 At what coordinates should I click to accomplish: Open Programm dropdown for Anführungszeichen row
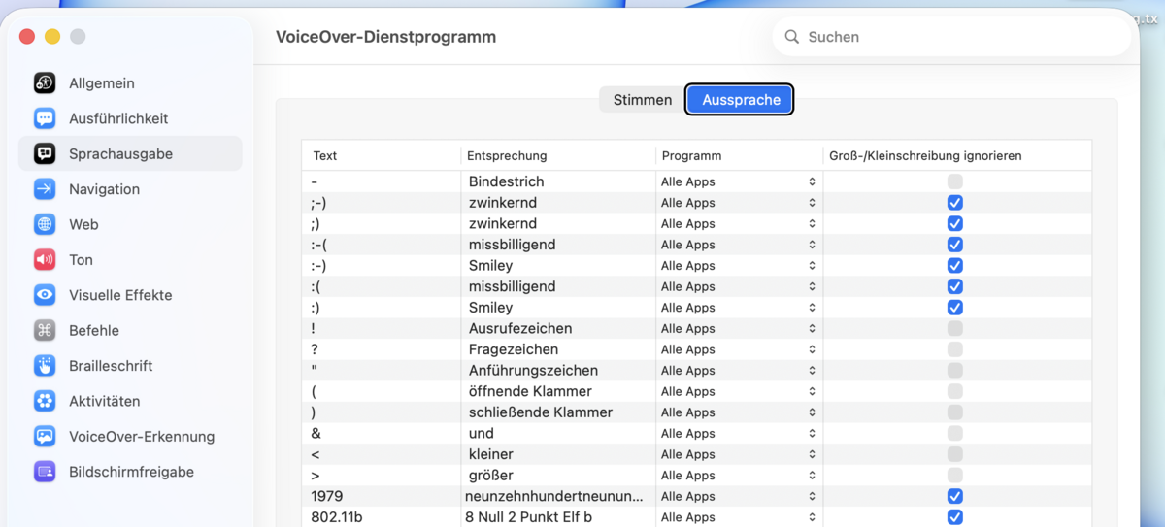(739, 371)
